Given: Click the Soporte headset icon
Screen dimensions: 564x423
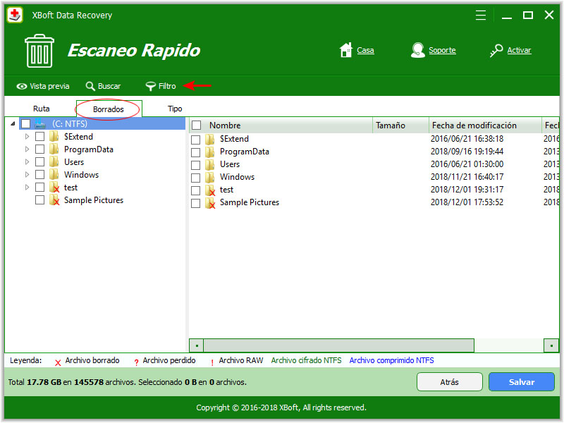Looking at the screenshot, I should point(417,50).
